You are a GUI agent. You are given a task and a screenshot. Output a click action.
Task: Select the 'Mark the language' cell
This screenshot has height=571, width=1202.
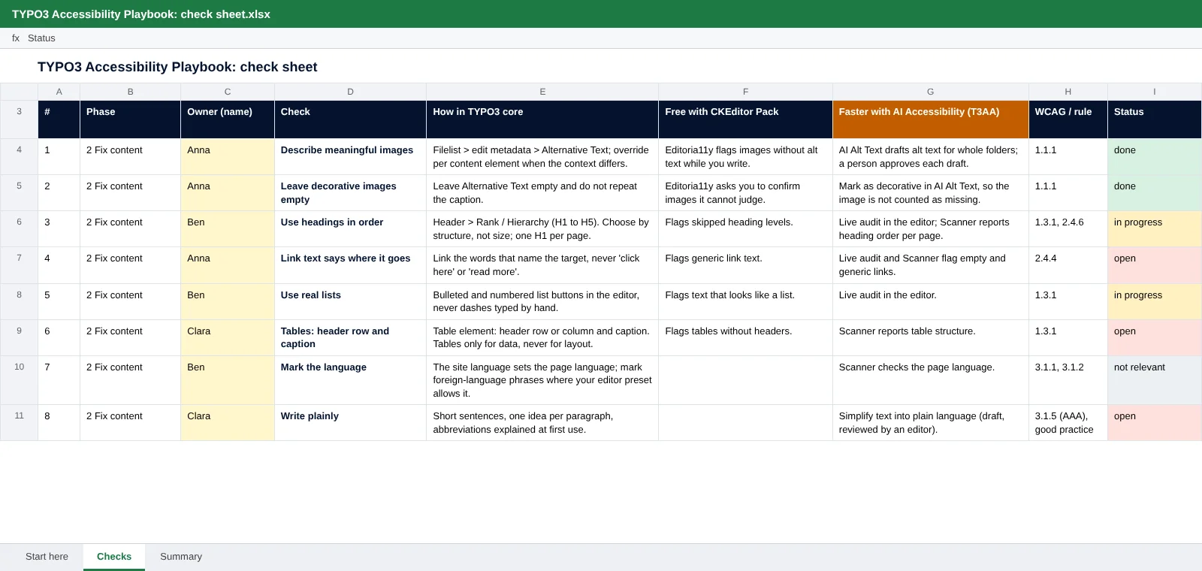click(350, 380)
